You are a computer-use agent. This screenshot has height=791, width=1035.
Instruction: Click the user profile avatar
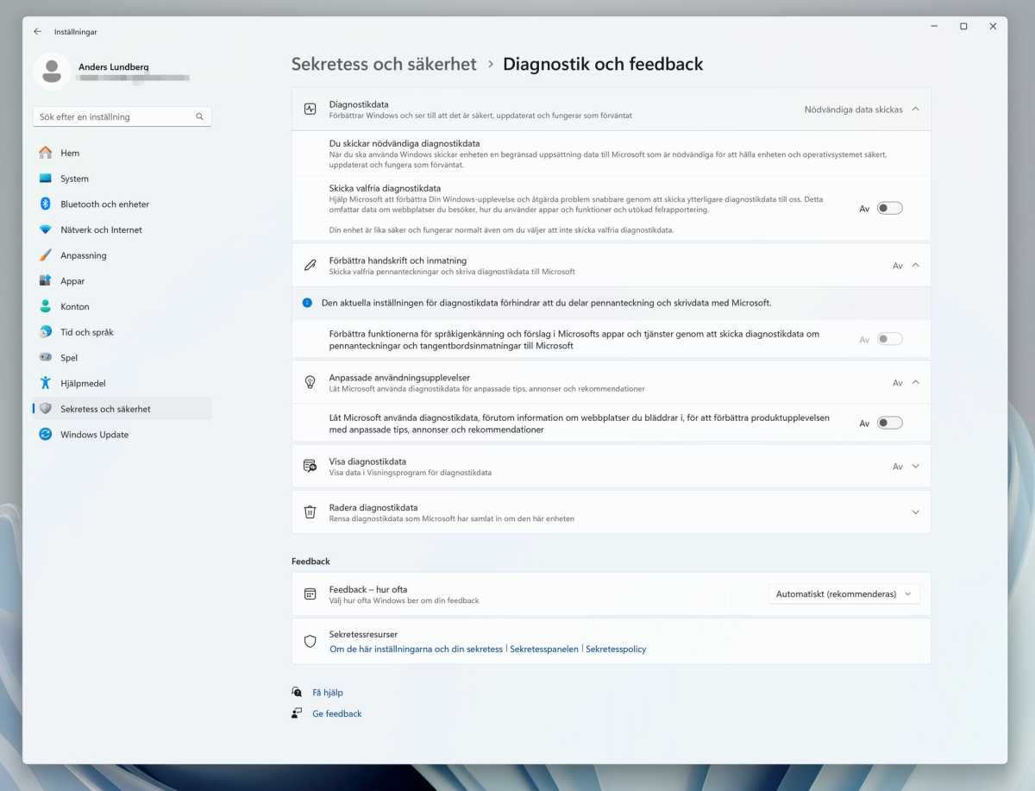pyautogui.click(x=52, y=72)
